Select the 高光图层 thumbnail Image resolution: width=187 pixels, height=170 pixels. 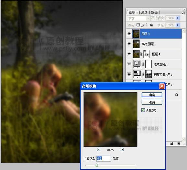136,44
